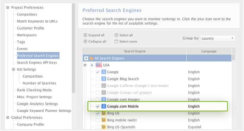The width and height of the screenshot is (244, 131).
Task: Select Preferred Search Engines in tree
Action: 38,55
